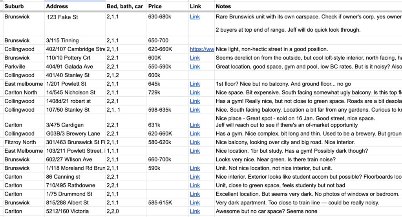Select the Notes header cell

tap(223, 6)
